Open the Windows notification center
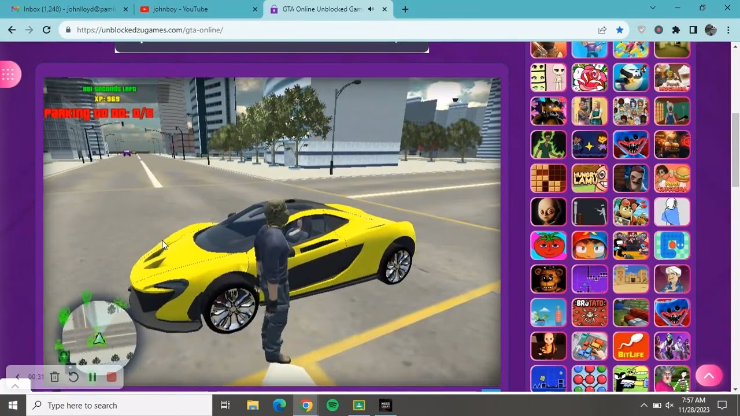 pos(722,405)
